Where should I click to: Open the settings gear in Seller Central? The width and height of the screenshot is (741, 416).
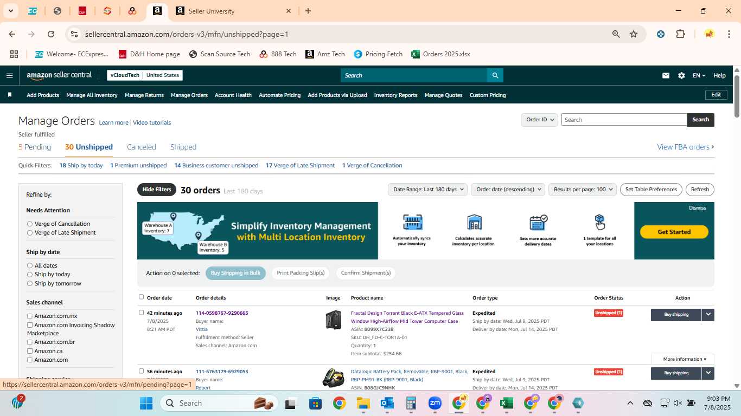pyautogui.click(x=681, y=75)
